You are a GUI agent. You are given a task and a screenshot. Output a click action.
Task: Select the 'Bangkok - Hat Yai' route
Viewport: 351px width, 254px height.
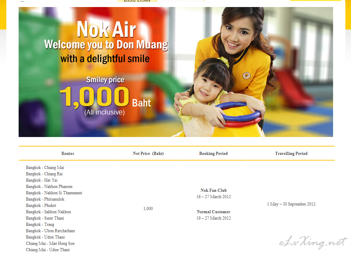tap(42, 180)
